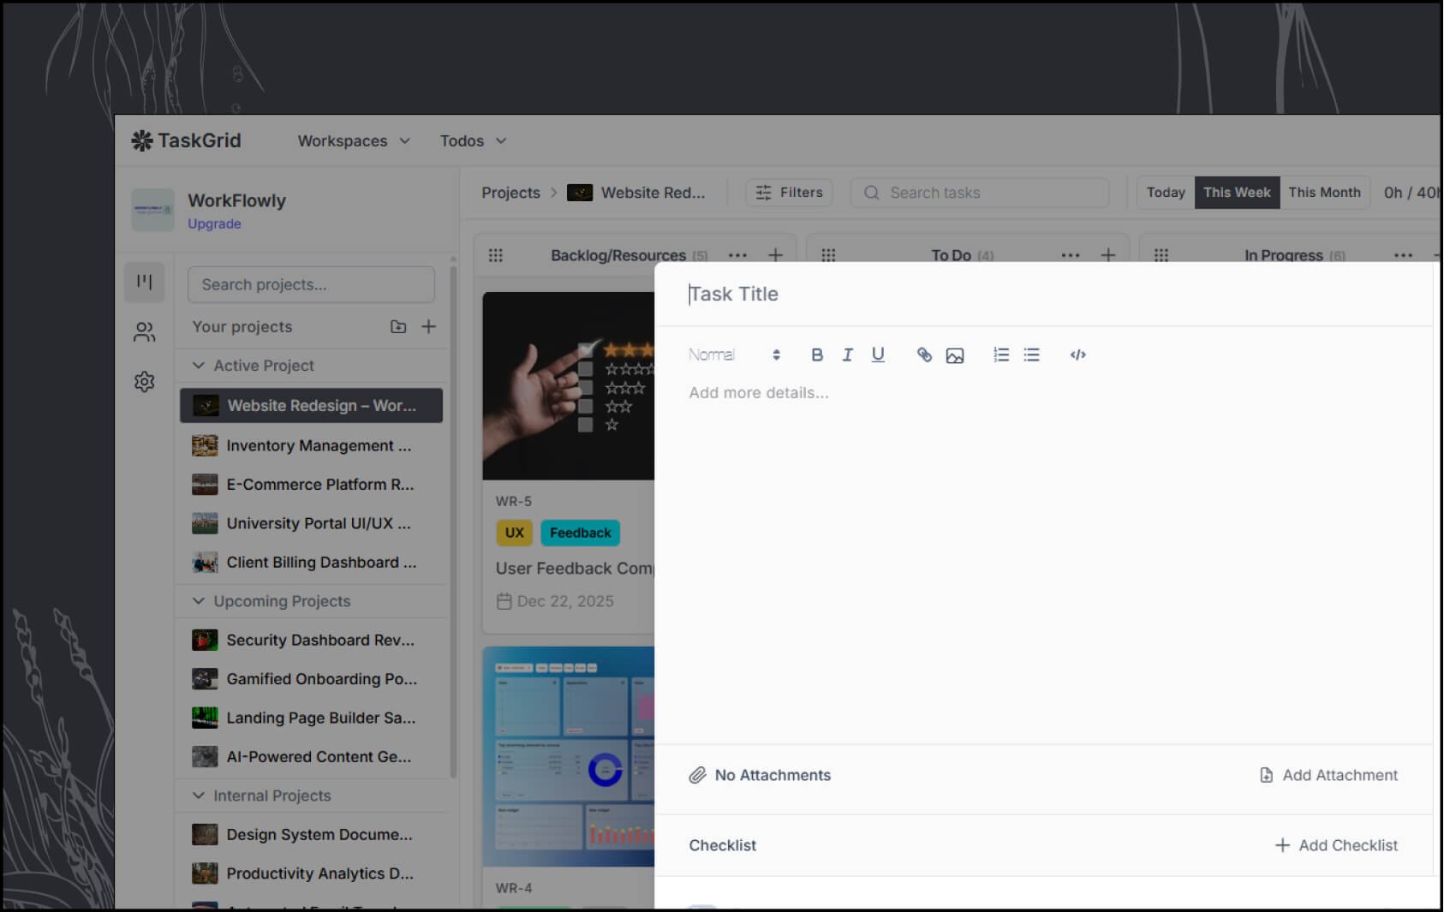Open the Workspaces dropdown menu
The image size is (1444, 912).
[353, 141]
